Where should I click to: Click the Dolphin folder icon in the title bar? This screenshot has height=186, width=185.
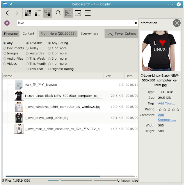[x=5, y=4]
